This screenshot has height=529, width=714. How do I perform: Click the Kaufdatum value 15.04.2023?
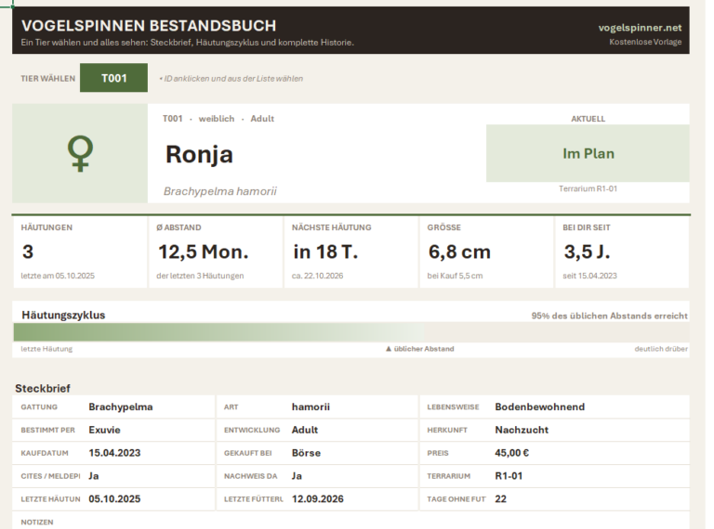[x=114, y=453]
